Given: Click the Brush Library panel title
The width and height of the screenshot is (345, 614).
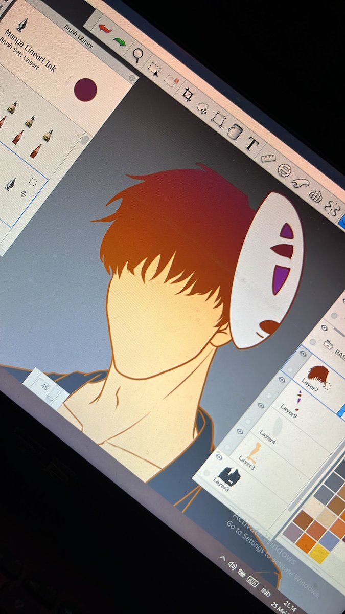Looking at the screenshot, I should click(x=79, y=36).
